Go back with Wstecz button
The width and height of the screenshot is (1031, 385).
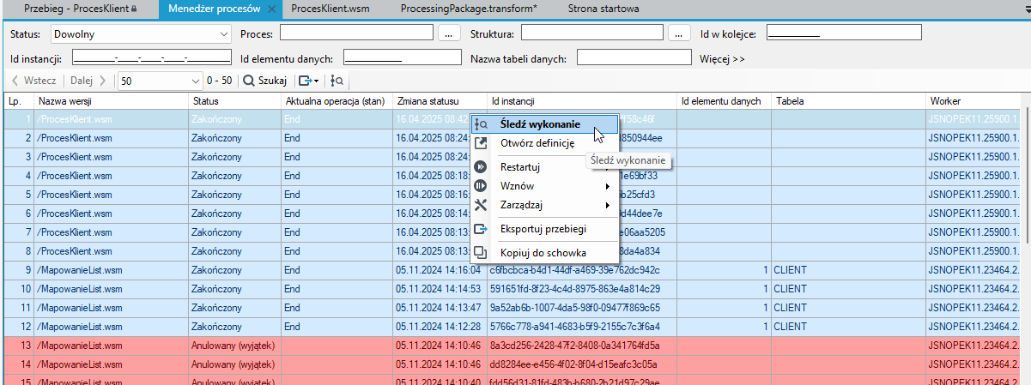coord(34,81)
